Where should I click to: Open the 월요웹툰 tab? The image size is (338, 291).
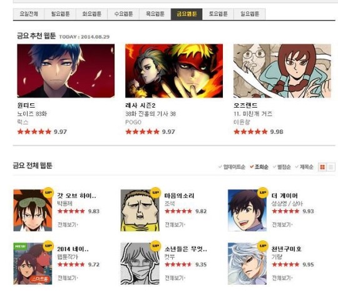[60, 14]
